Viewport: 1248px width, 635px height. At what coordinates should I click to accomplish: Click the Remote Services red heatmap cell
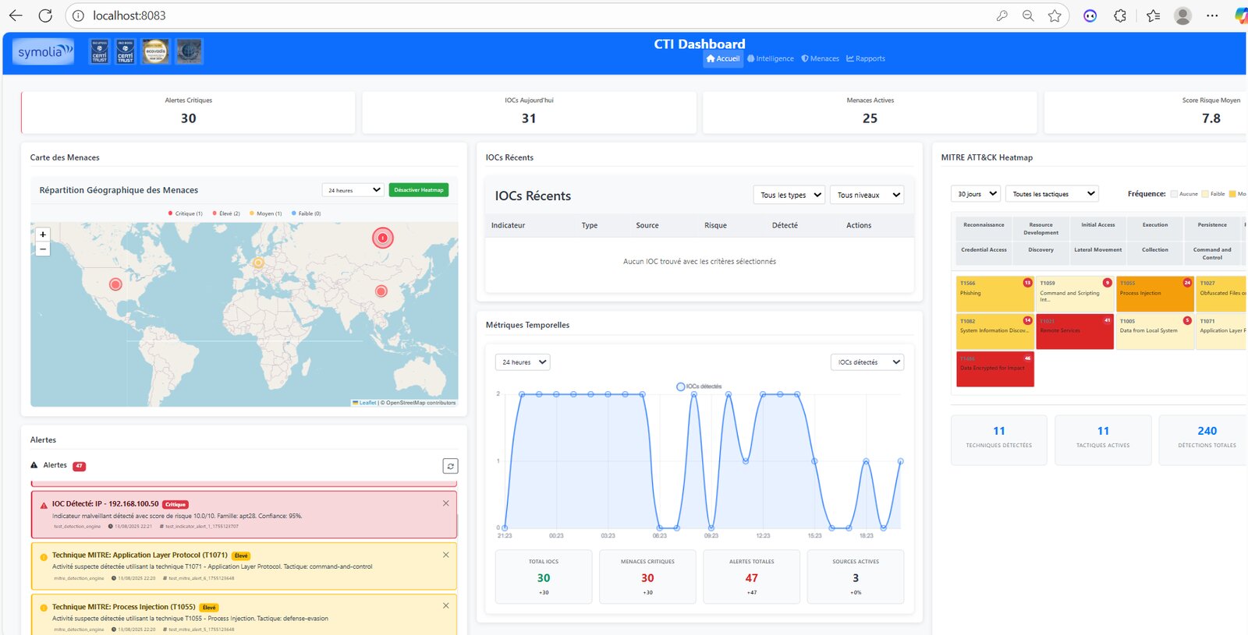(x=1075, y=331)
